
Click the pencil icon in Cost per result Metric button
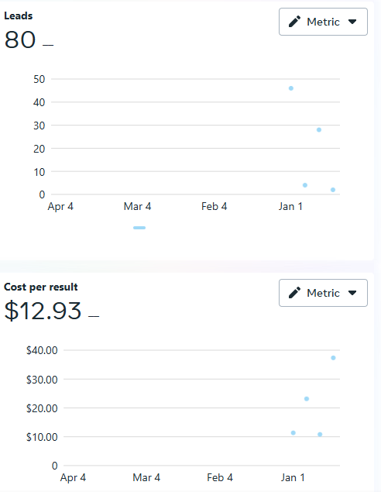294,293
